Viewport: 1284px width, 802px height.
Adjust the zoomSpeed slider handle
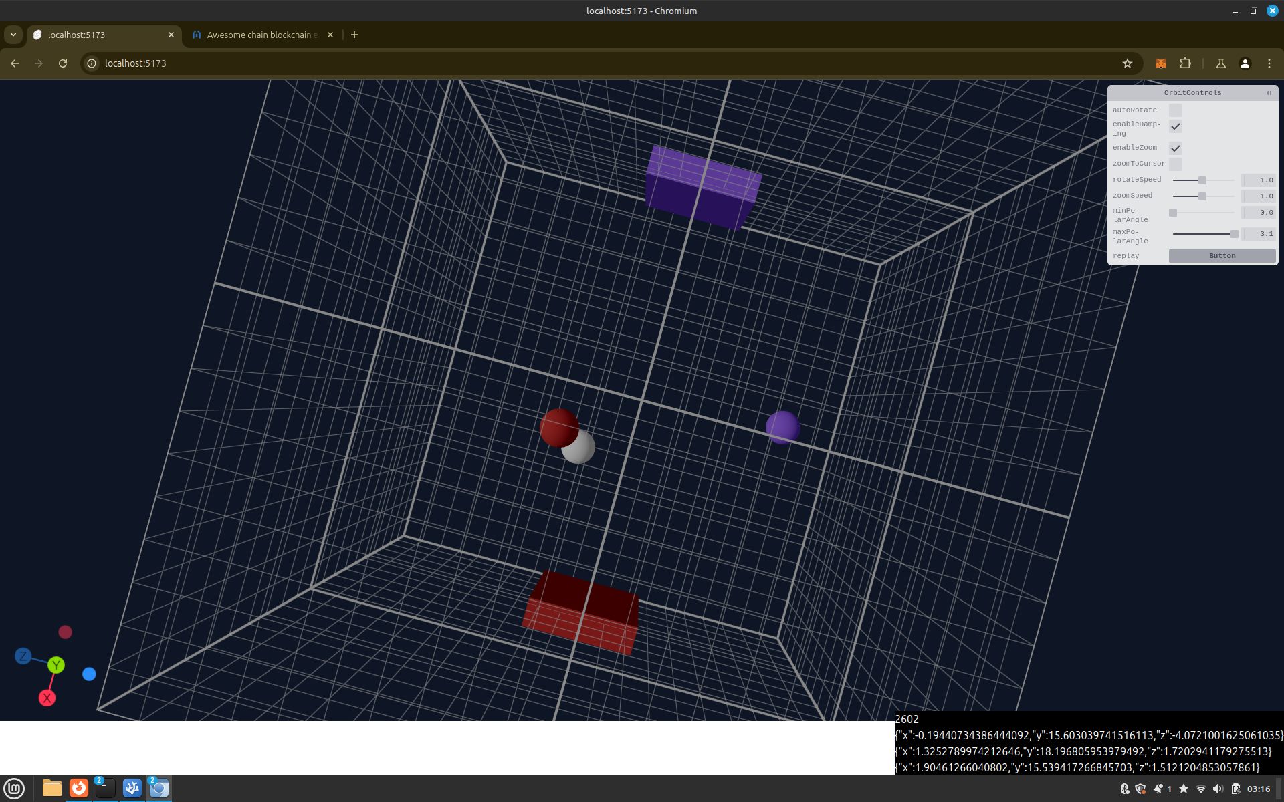click(x=1202, y=196)
